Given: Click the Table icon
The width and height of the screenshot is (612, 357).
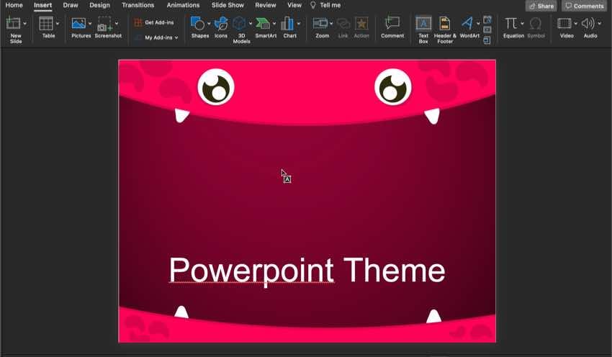Looking at the screenshot, I should tap(47, 24).
